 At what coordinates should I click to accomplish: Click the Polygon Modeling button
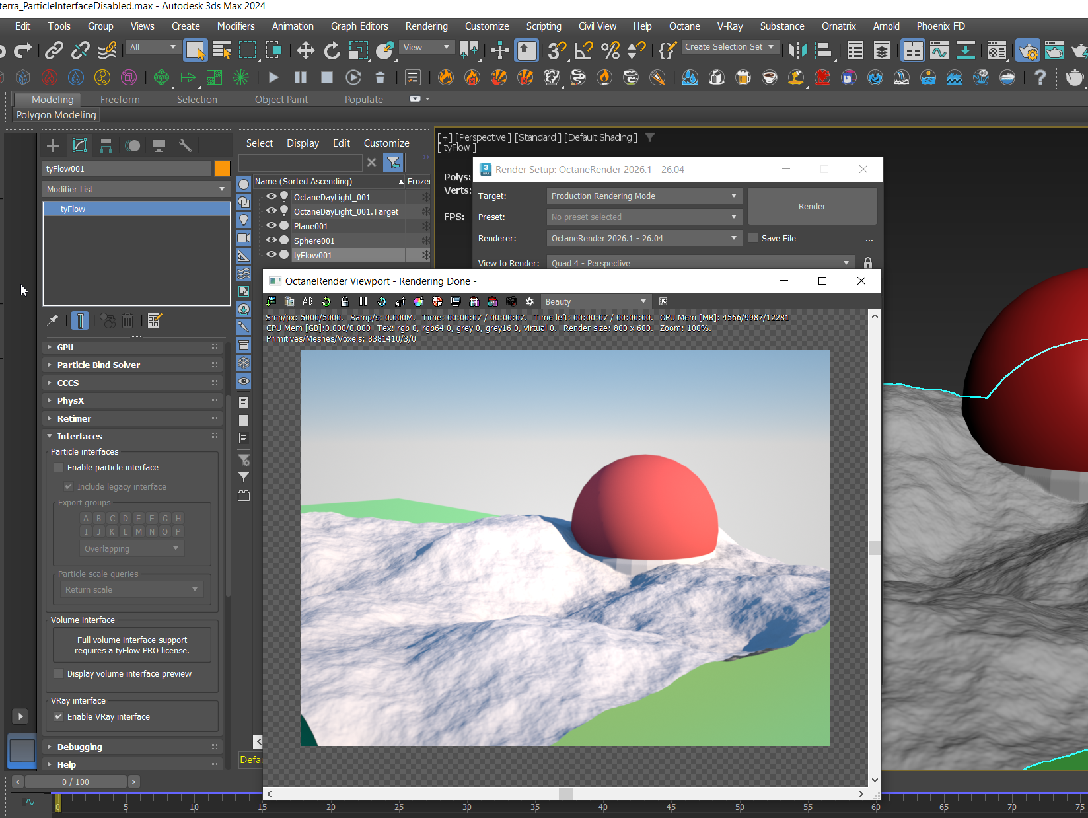tap(56, 115)
